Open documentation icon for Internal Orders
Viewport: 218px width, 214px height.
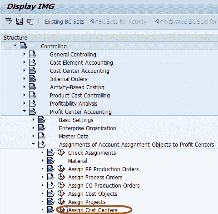click(33, 79)
